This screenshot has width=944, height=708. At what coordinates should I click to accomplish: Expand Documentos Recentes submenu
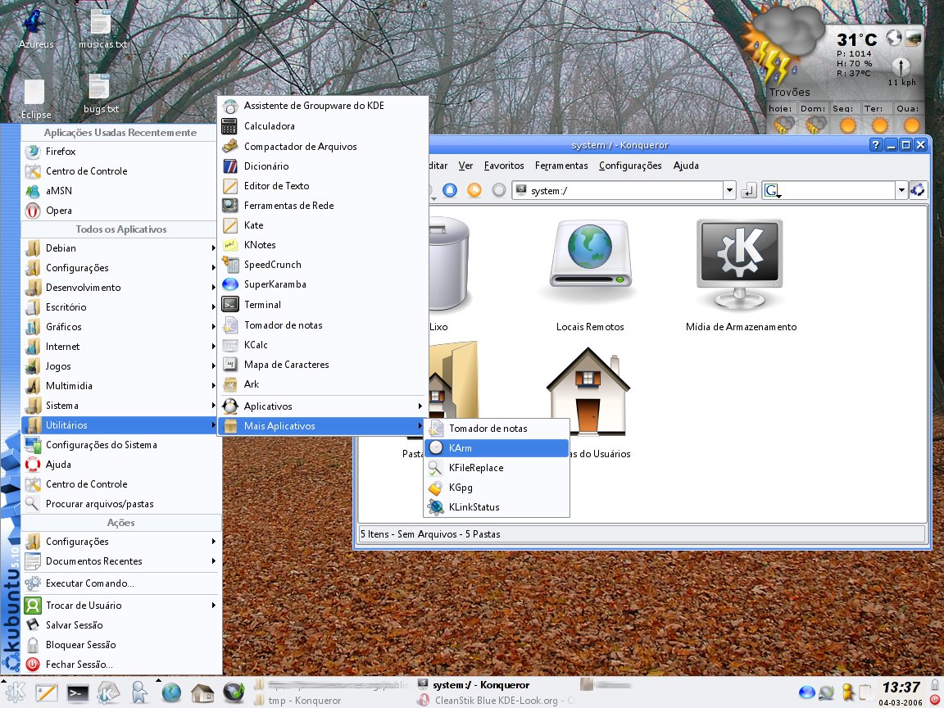point(121,561)
